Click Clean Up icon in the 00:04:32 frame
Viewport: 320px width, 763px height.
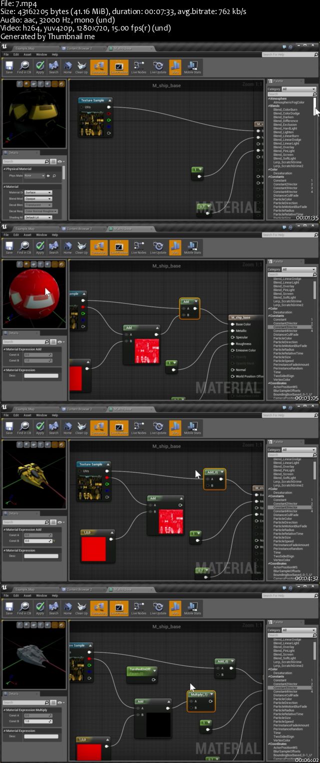click(x=81, y=427)
